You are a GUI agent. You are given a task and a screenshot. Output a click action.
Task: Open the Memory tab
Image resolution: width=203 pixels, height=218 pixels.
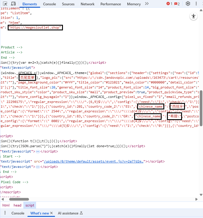coord(134,4)
